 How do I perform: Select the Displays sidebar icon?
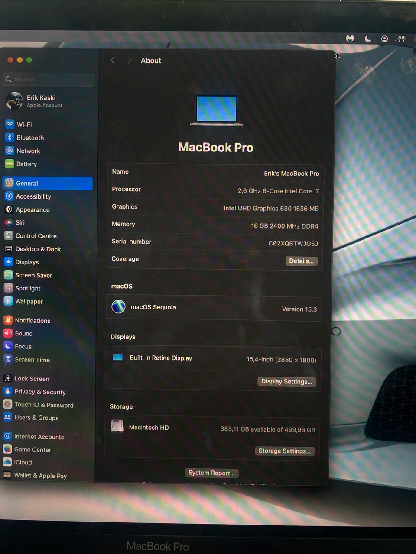(9, 262)
